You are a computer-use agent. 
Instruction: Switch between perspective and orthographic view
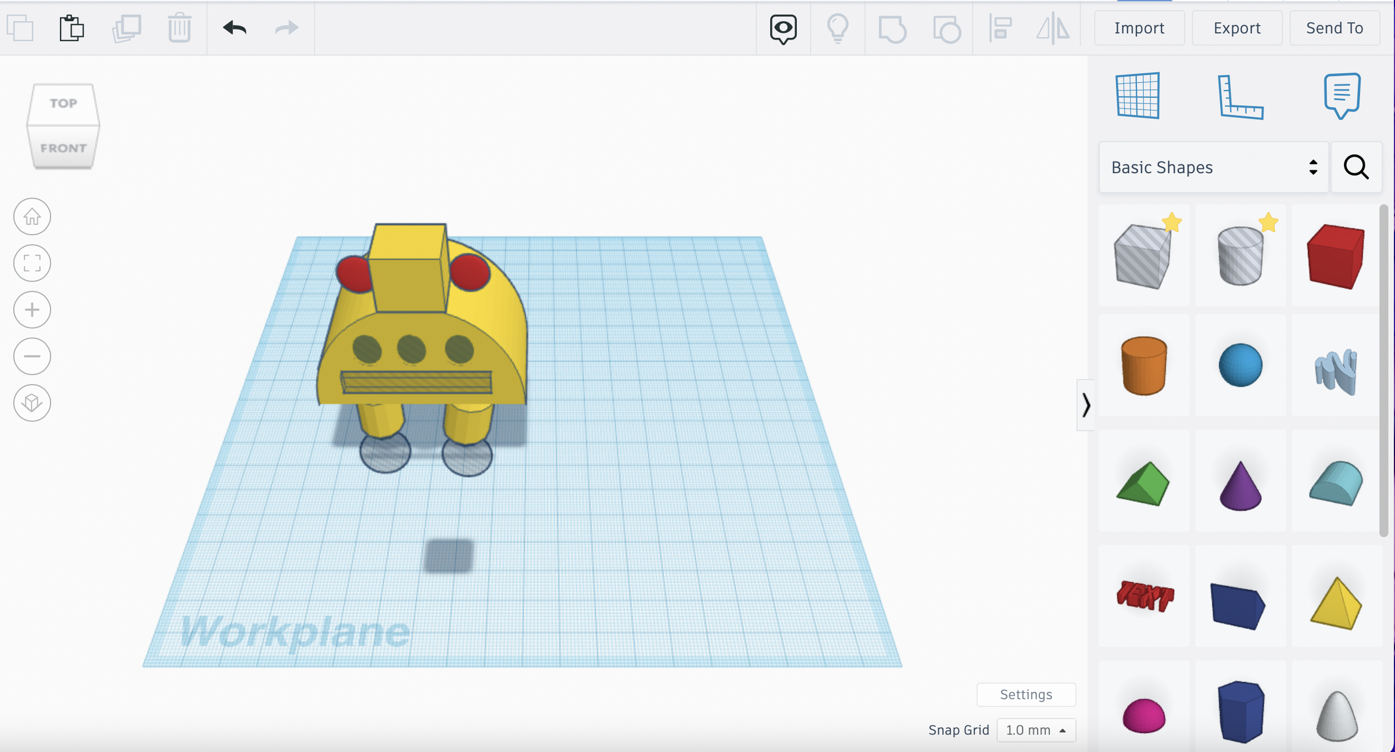click(32, 403)
